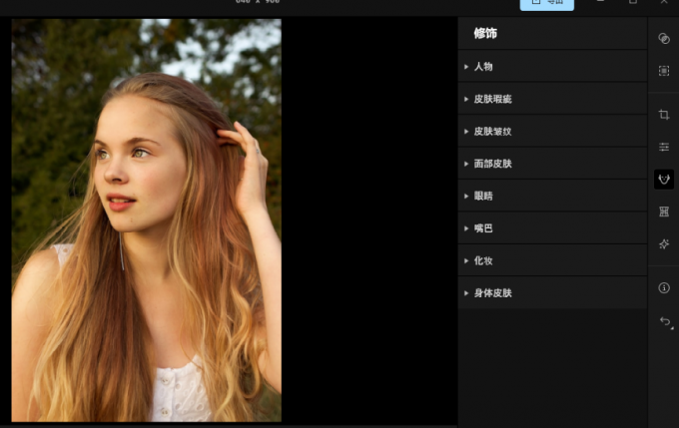
Task: Expand the 面部皮肤 section
Action: point(552,164)
